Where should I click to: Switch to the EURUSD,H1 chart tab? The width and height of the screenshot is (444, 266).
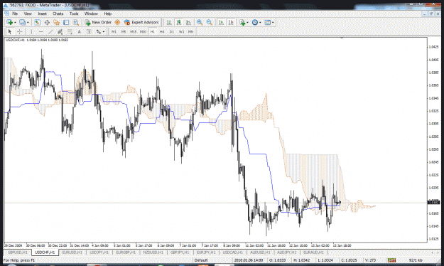[x=72, y=252]
